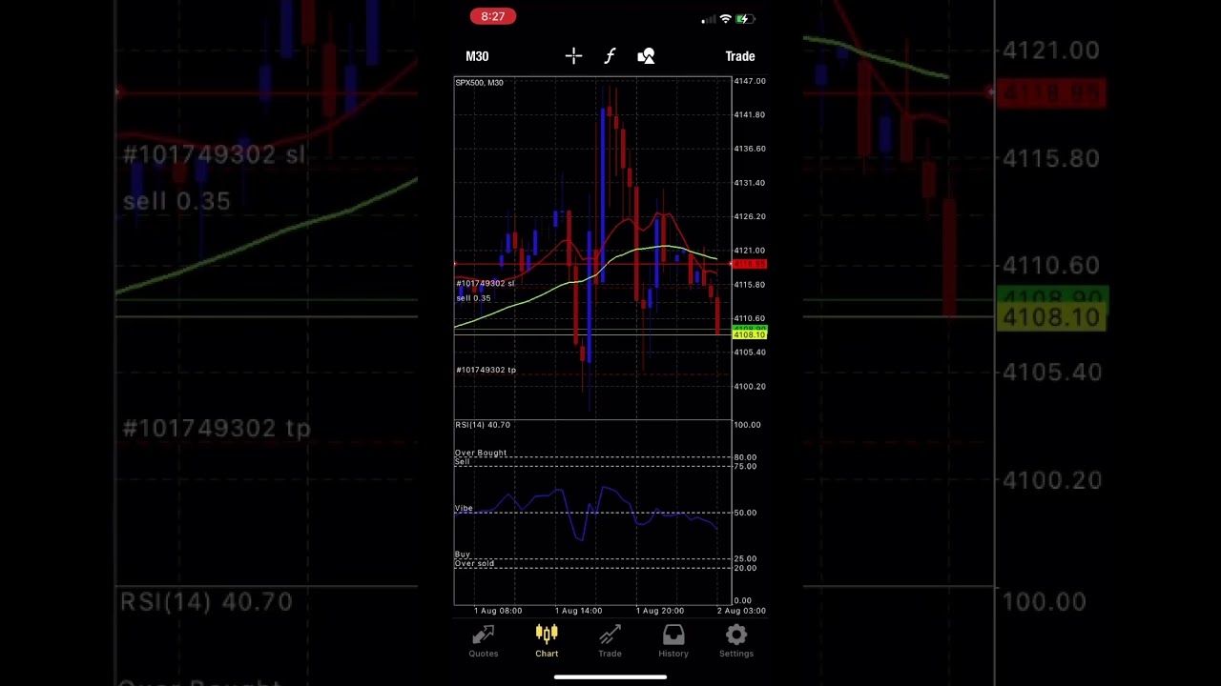Viewport: 1221px width, 686px height.
Task: Click the 2 Aug 03:00 time label
Action: point(741,611)
